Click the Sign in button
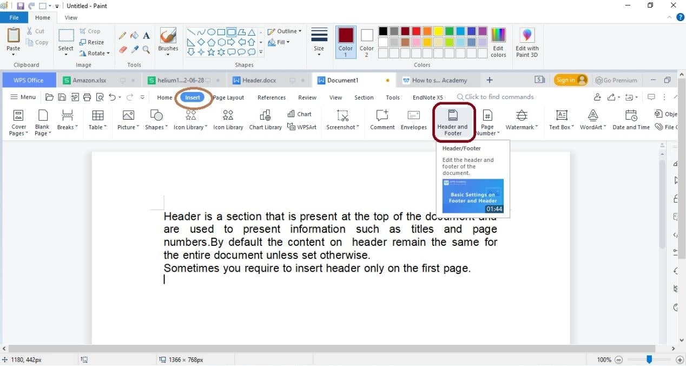Viewport: 686px width, 366px height. pyautogui.click(x=570, y=80)
